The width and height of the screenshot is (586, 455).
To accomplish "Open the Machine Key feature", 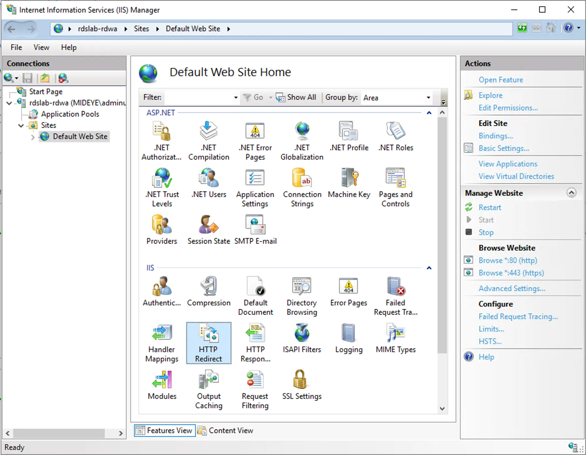I will (x=348, y=184).
